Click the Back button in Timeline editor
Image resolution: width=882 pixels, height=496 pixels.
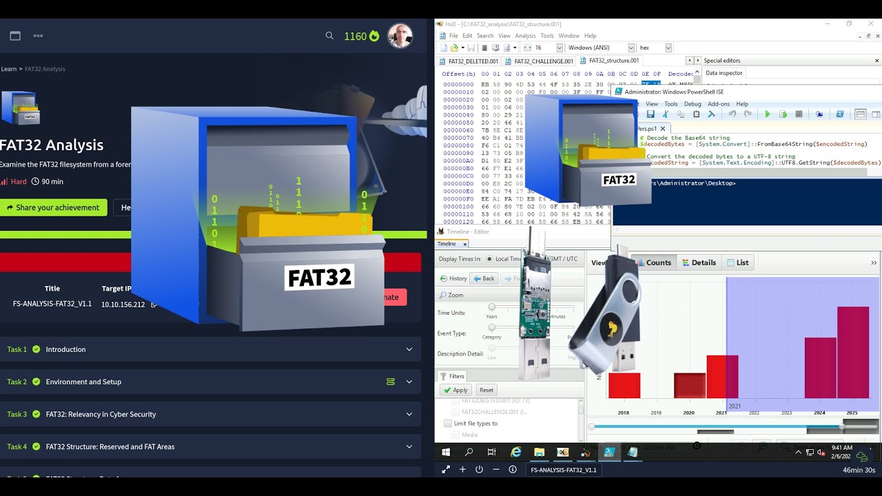tap(484, 278)
